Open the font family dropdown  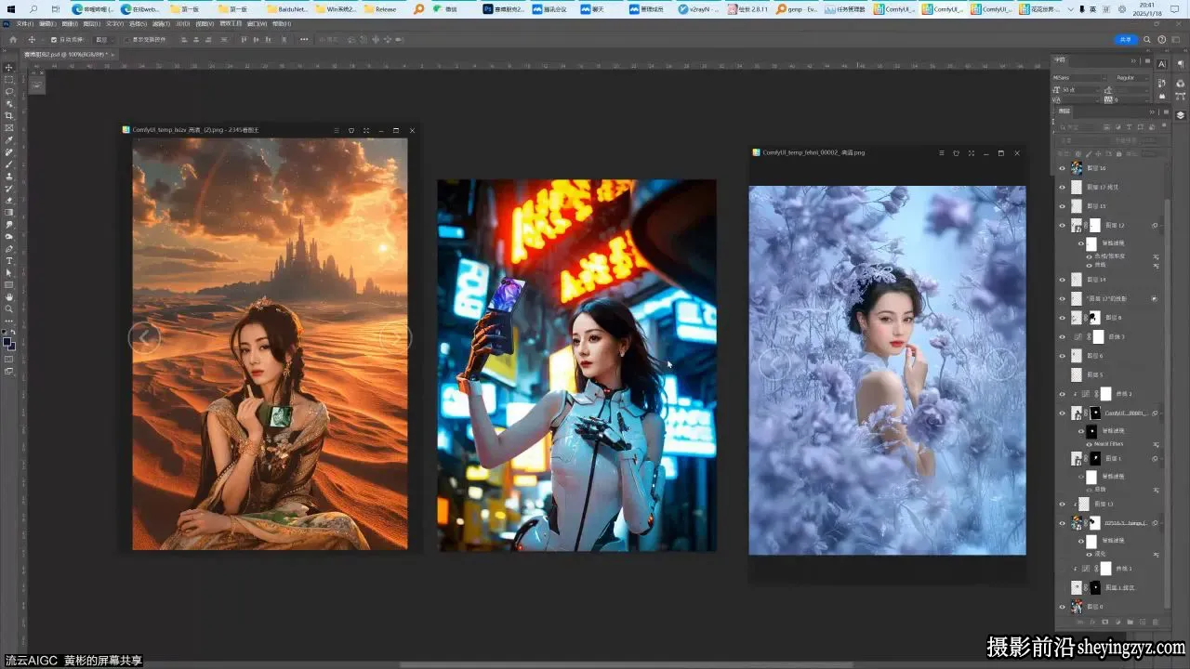(x=1080, y=78)
